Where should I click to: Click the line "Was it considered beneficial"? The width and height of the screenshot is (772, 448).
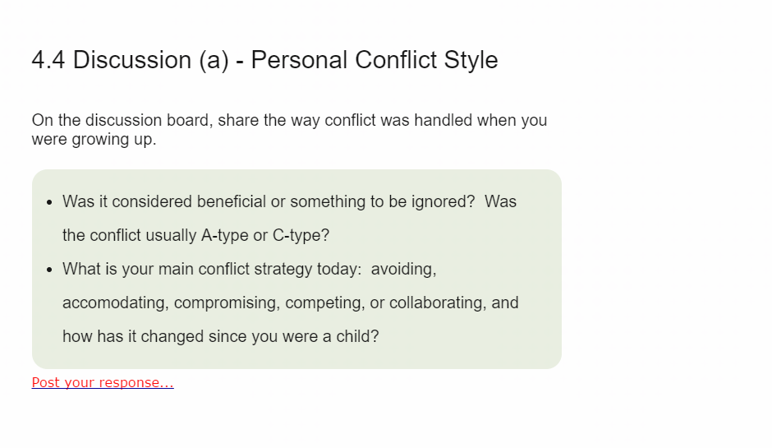pos(289,201)
